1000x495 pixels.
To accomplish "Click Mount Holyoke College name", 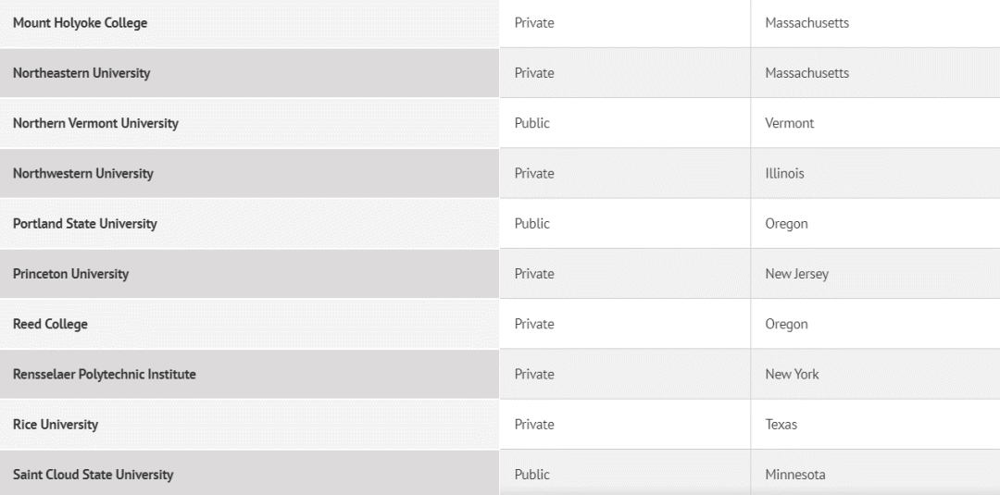I will point(80,23).
